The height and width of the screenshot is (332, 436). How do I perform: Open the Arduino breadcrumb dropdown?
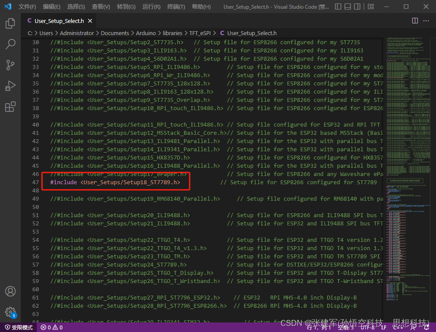pos(146,33)
